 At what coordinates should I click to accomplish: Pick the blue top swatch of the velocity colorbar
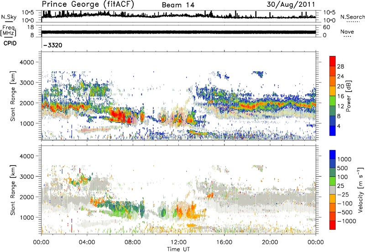pyautogui.click(x=333, y=154)
